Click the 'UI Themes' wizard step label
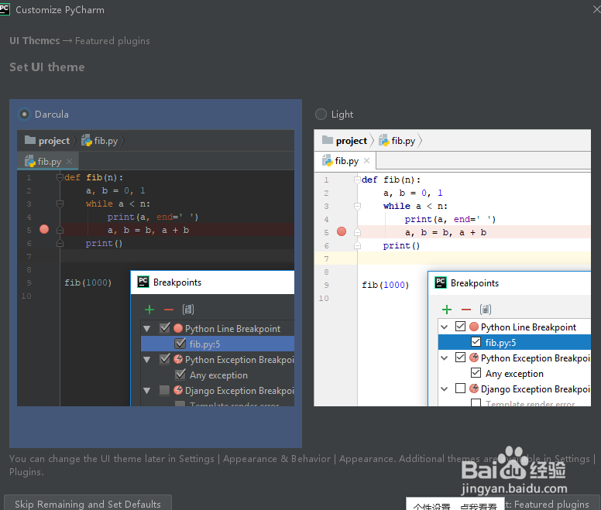Image resolution: width=601 pixels, height=510 pixels. (35, 40)
